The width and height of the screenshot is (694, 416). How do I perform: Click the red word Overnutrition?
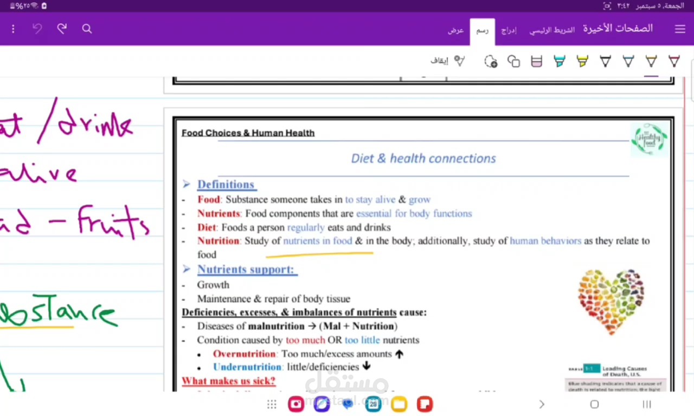click(244, 354)
